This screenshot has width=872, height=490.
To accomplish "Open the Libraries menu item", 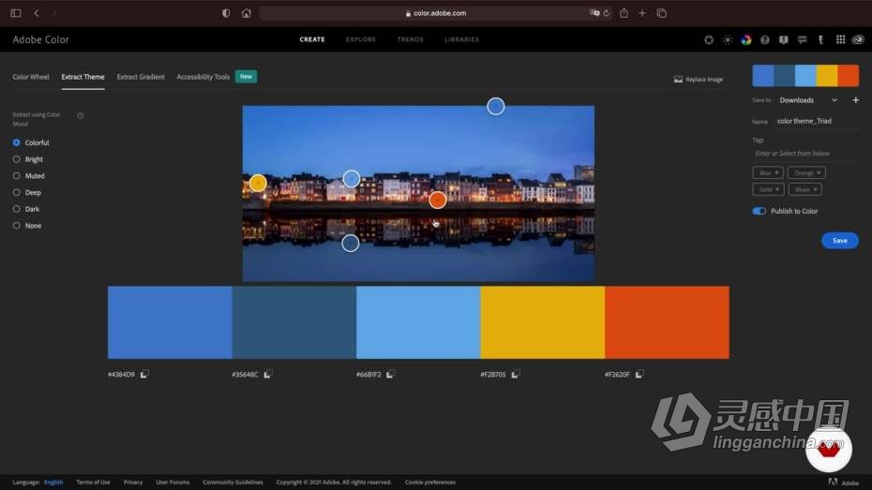I will [461, 39].
